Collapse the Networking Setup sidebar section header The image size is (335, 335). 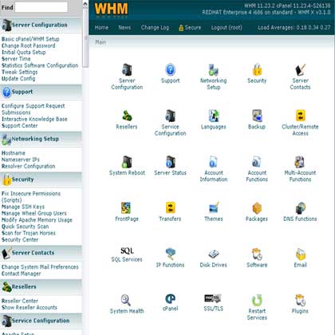coord(41,139)
